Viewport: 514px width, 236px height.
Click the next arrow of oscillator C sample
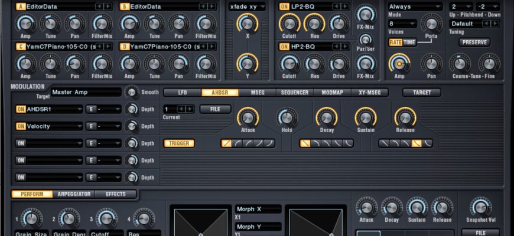click(x=108, y=47)
